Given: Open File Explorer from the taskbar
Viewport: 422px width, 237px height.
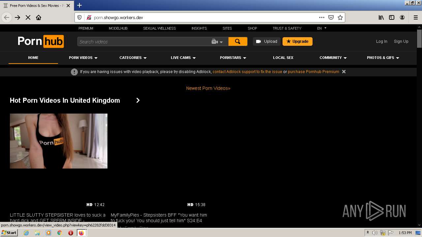Looking at the screenshot, I should (x=37, y=233).
